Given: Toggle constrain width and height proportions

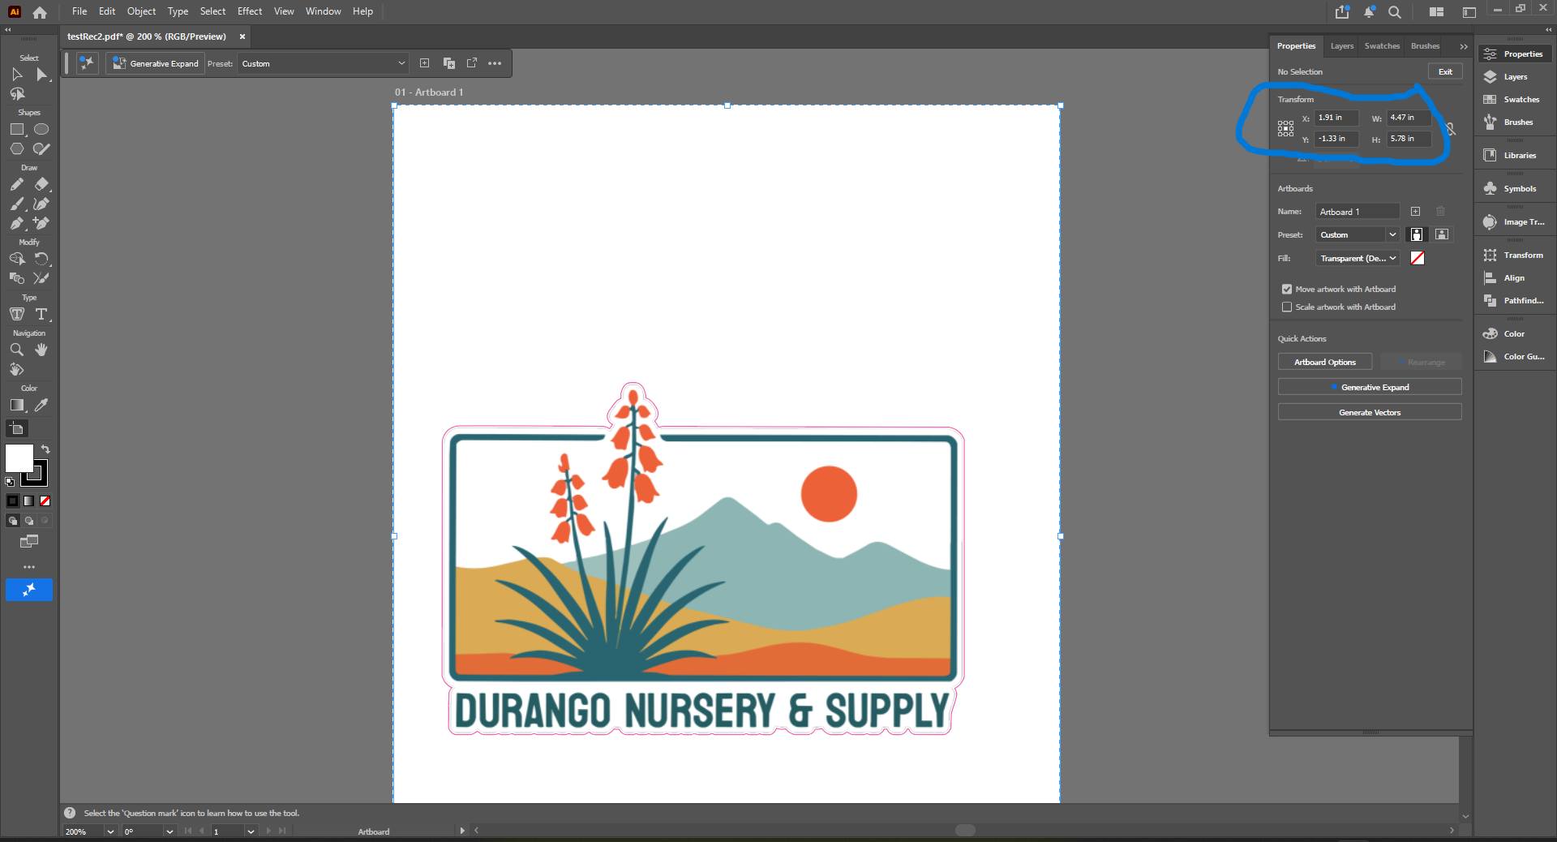Looking at the screenshot, I should point(1451,128).
